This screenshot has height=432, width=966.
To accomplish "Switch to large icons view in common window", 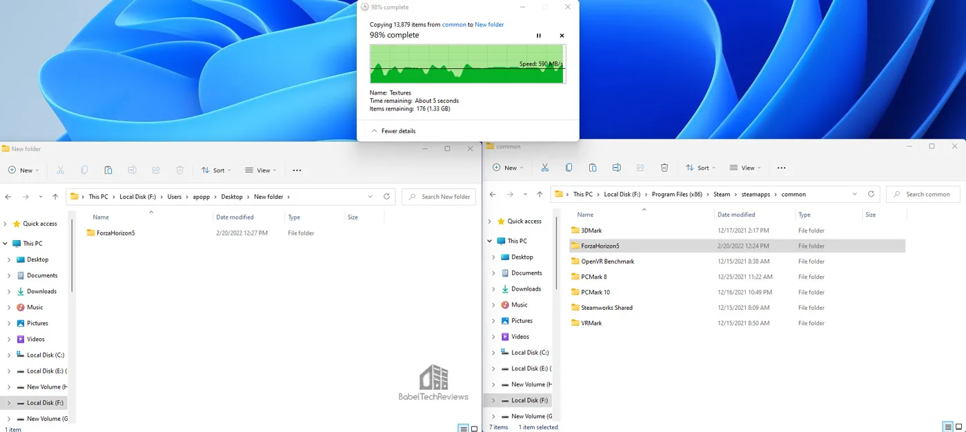I will tap(958, 427).
